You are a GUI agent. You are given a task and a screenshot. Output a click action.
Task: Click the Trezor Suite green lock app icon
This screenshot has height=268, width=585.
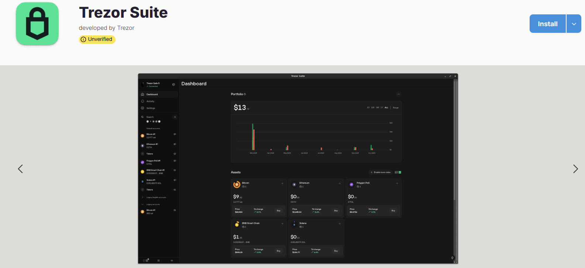(x=37, y=24)
